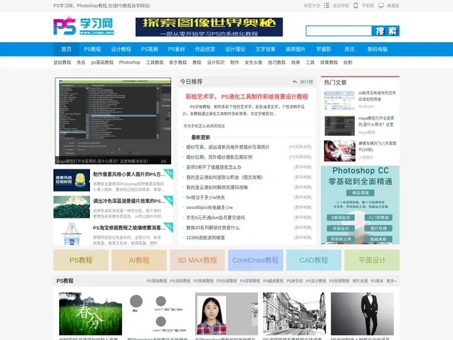Open PS教程 in the blue navigation bar
453x340 pixels.
pos(92,49)
